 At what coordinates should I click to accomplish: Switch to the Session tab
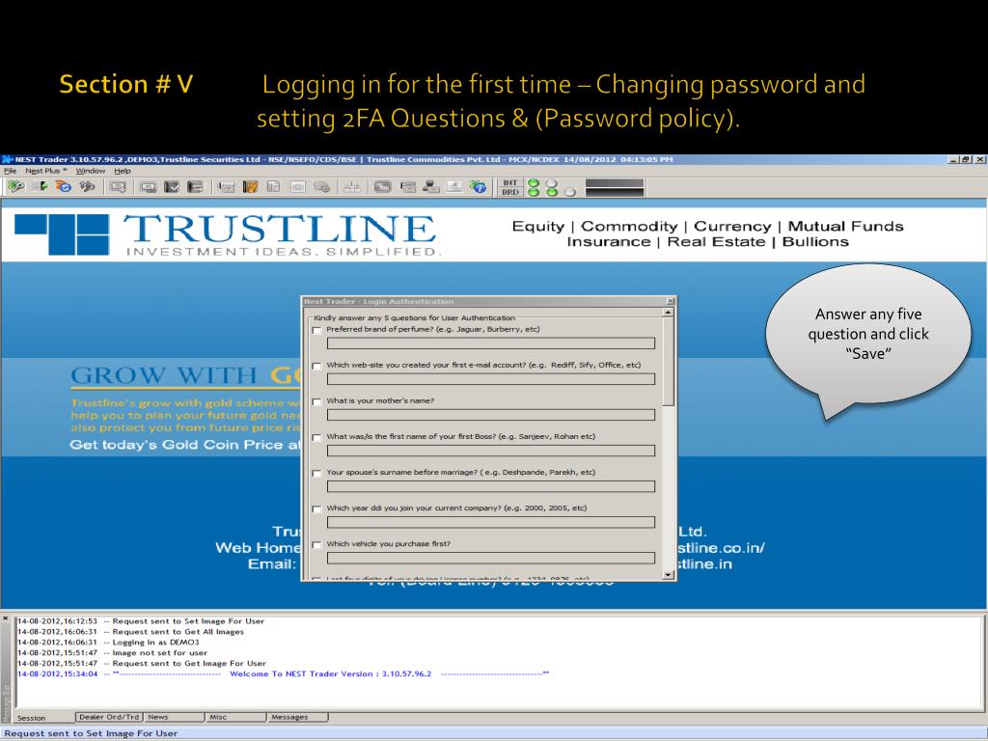tap(32, 718)
